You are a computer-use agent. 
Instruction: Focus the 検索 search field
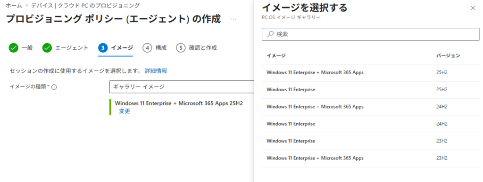(x=370, y=34)
